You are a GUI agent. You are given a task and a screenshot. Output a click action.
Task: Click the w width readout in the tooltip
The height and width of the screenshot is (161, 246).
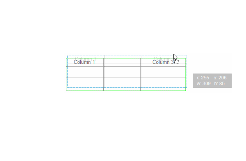click(203, 84)
